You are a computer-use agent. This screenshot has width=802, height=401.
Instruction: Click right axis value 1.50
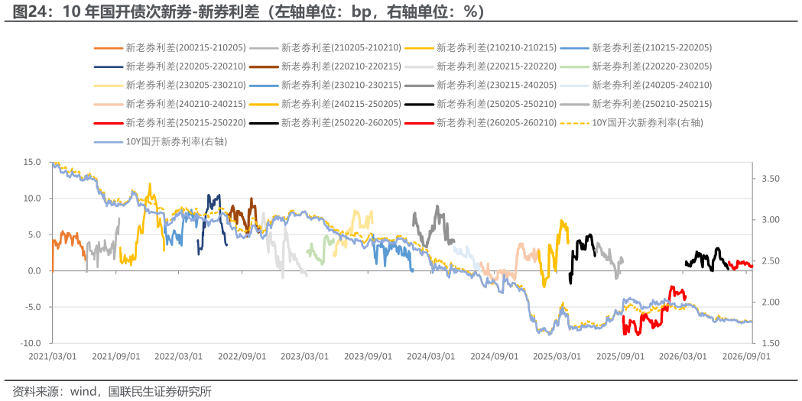point(772,343)
